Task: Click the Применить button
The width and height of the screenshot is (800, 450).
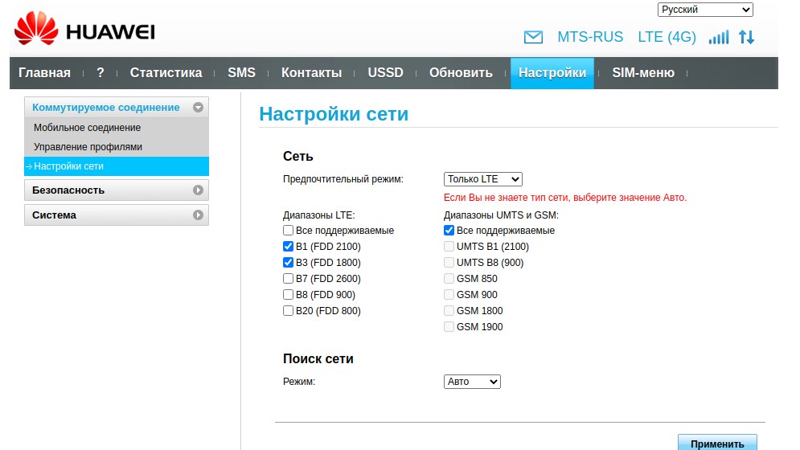Action: (x=717, y=443)
